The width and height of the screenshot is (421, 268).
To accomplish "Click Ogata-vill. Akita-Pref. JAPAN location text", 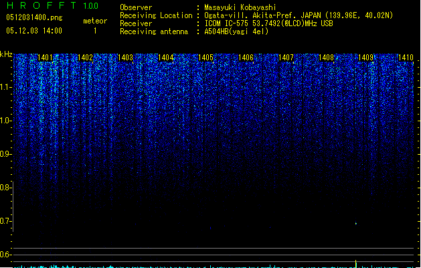I will click(299, 15).
